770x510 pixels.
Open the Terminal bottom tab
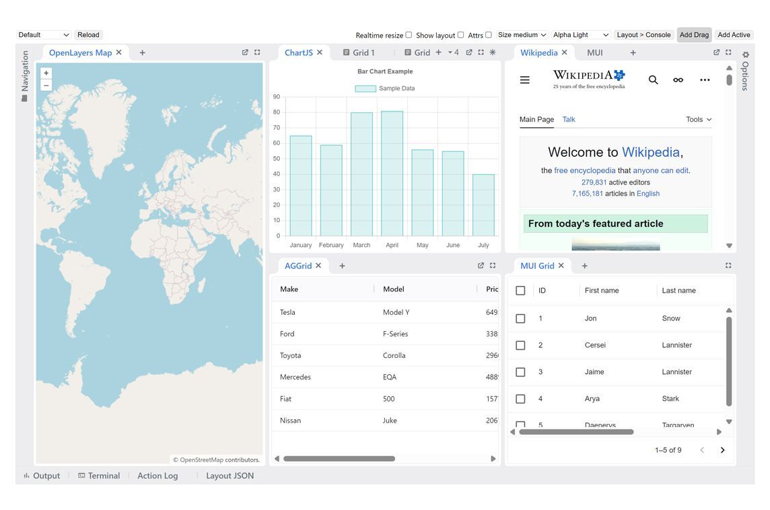click(99, 476)
